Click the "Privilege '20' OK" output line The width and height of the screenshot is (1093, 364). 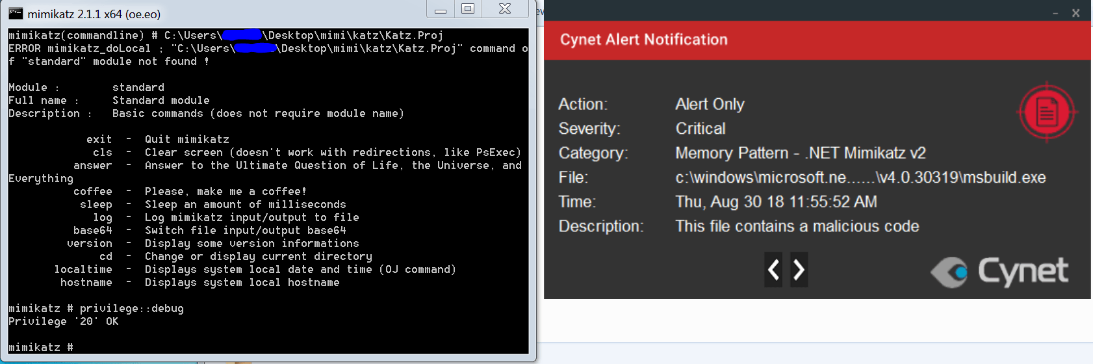point(64,321)
